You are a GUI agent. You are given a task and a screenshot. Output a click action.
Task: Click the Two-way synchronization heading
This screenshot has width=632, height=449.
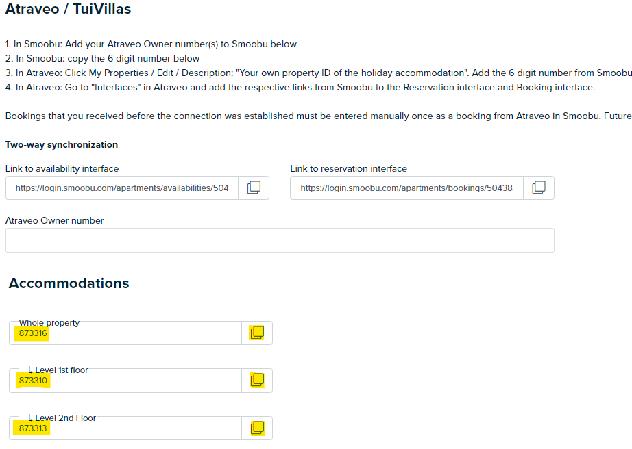coord(62,145)
